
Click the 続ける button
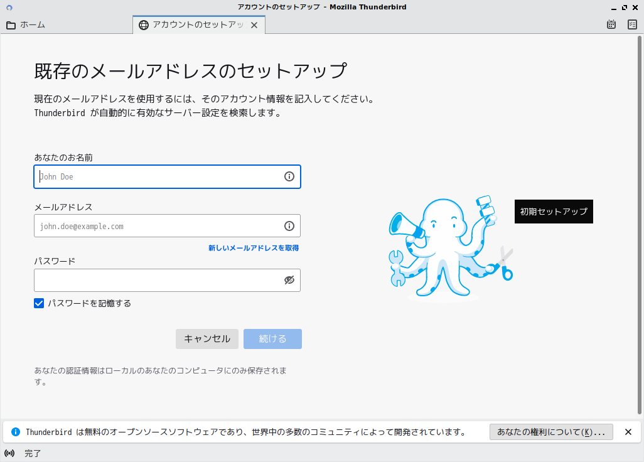pos(272,339)
